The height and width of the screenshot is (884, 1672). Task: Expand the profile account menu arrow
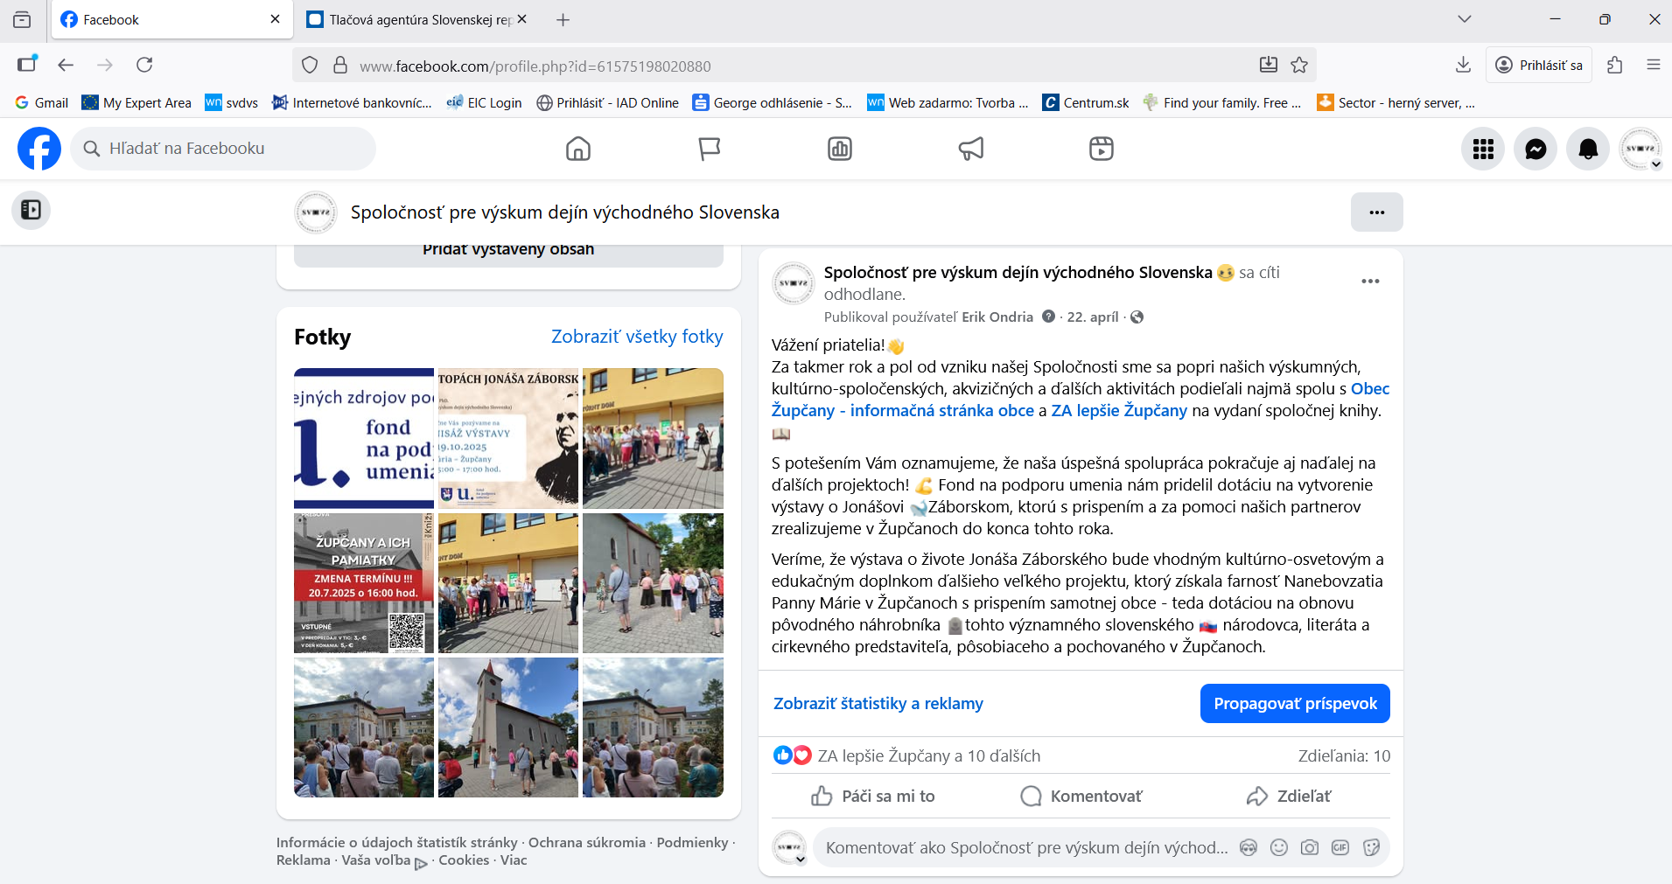[1655, 164]
